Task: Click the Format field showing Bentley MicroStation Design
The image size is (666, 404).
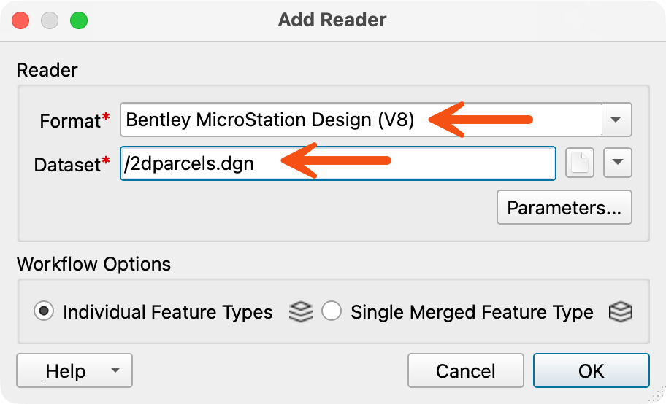Action: tap(361, 120)
